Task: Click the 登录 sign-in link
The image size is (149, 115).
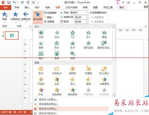Action: point(146,7)
